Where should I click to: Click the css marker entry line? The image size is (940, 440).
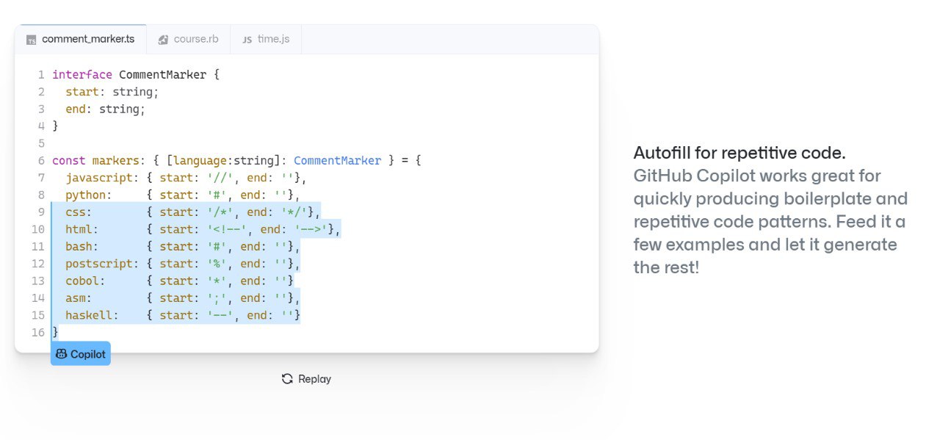[x=193, y=212]
